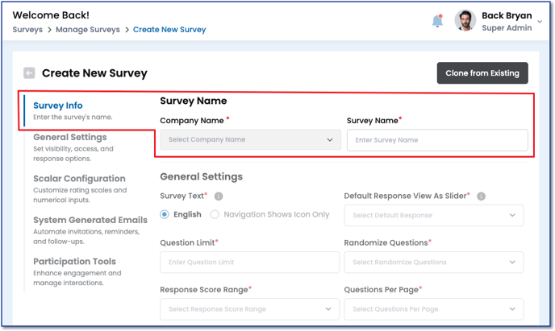Click info icon beside Default Response View As Slider
Viewport: 555px width, 331px height.
[481, 196]
